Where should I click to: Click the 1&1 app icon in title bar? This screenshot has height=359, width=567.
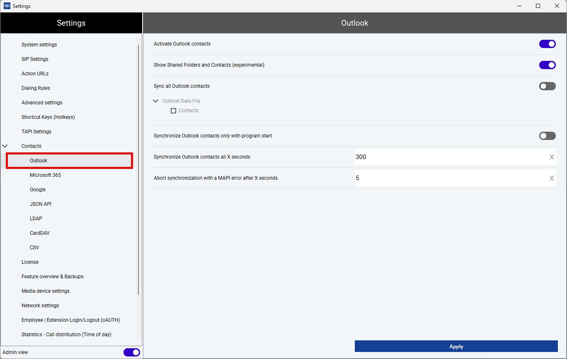(x=7, y=6)
